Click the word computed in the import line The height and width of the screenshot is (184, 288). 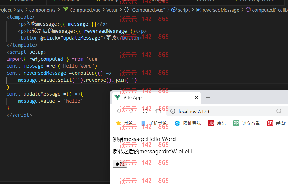pos(52,59)
